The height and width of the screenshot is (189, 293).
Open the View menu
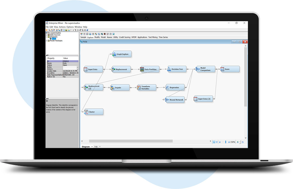[56, 27]
